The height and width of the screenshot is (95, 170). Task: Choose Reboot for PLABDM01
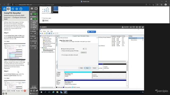coord(33,23)
